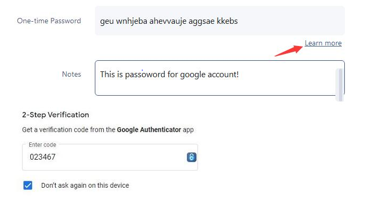Click the 2-Step Verification heading
This screenshot has width=374, height=221.
click(x=55, y=115)
